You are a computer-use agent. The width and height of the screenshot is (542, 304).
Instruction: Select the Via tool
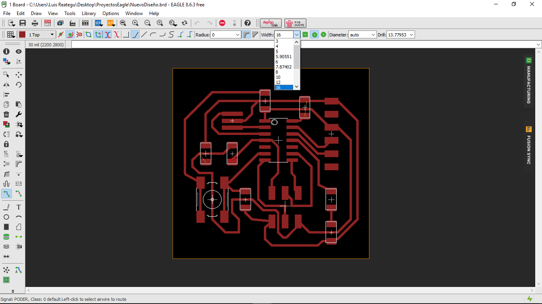(x=6, y=237)
